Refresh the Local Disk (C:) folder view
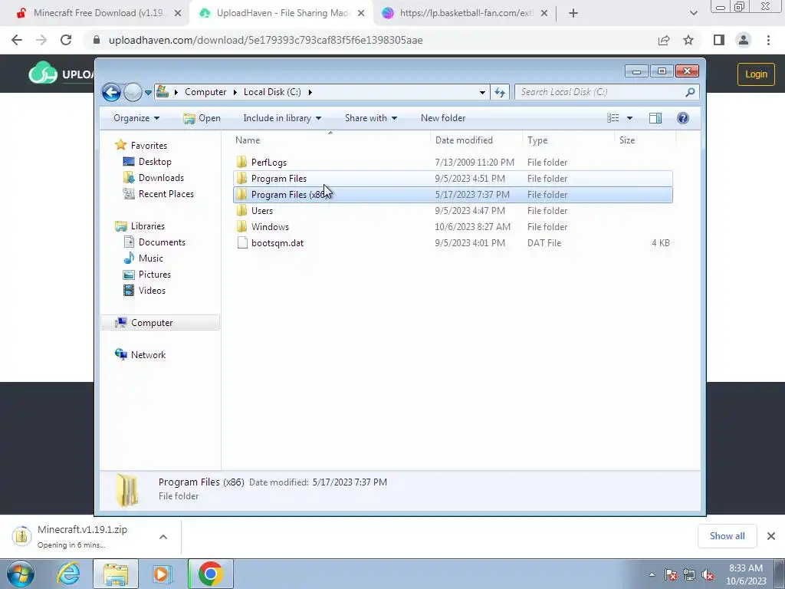This screenshot has height=589, width=785. pos(500,92)
